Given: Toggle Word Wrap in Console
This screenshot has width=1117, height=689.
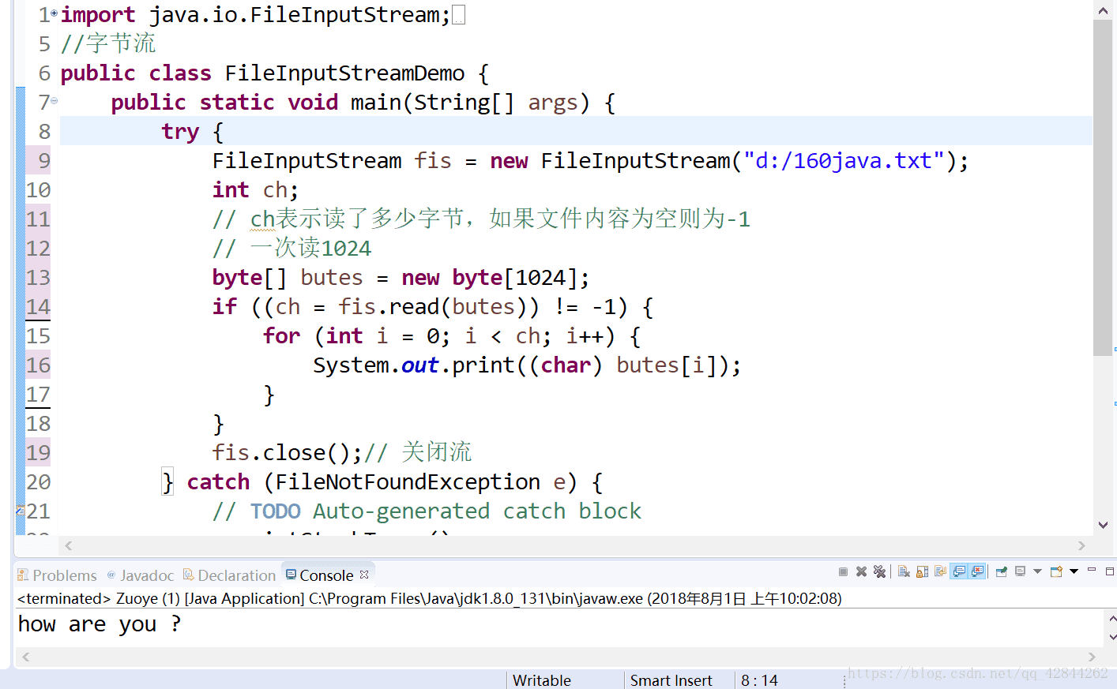Looking at the screenshot, I should [x=940, y=571].
